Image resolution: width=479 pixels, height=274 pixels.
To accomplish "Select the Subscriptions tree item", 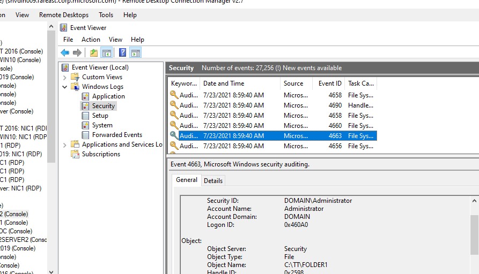I will [101, 154].
